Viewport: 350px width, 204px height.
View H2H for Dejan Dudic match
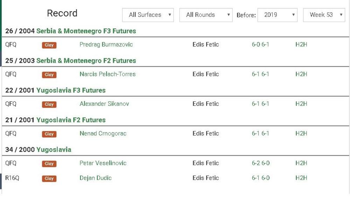[x=301, y=178]
